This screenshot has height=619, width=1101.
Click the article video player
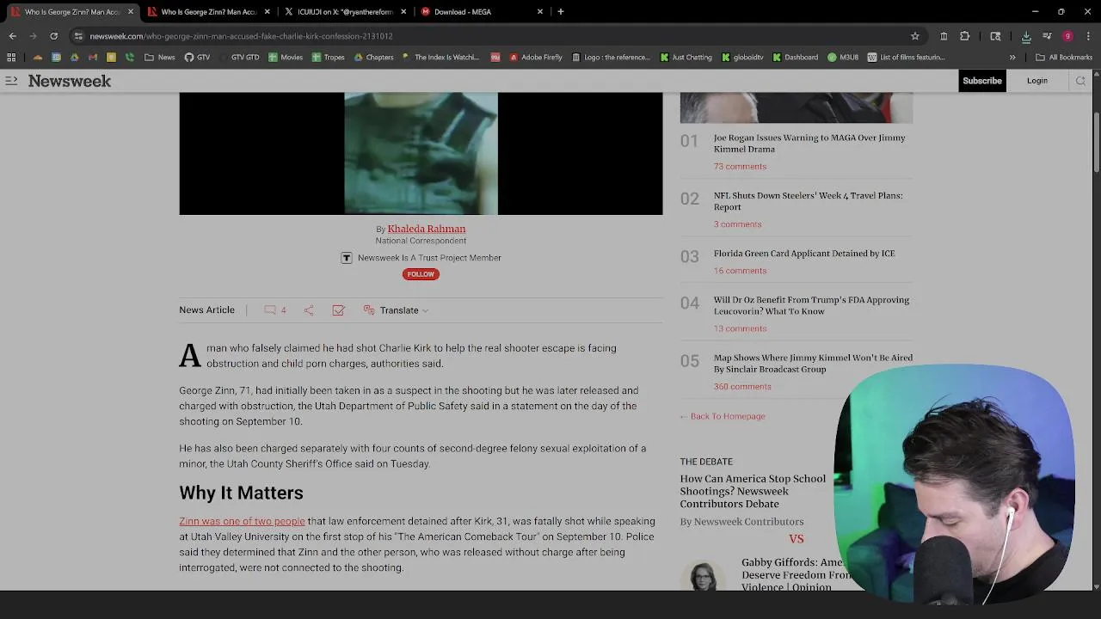[421, 153]
